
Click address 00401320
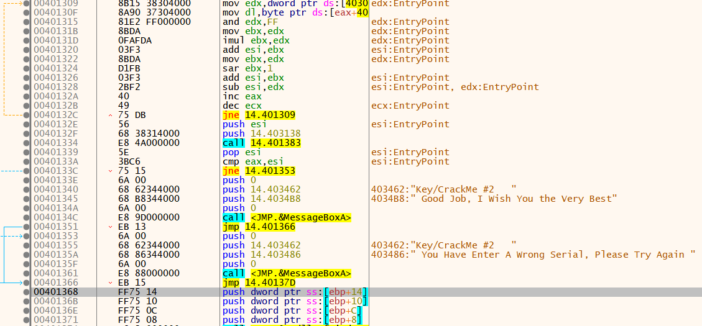55,50
